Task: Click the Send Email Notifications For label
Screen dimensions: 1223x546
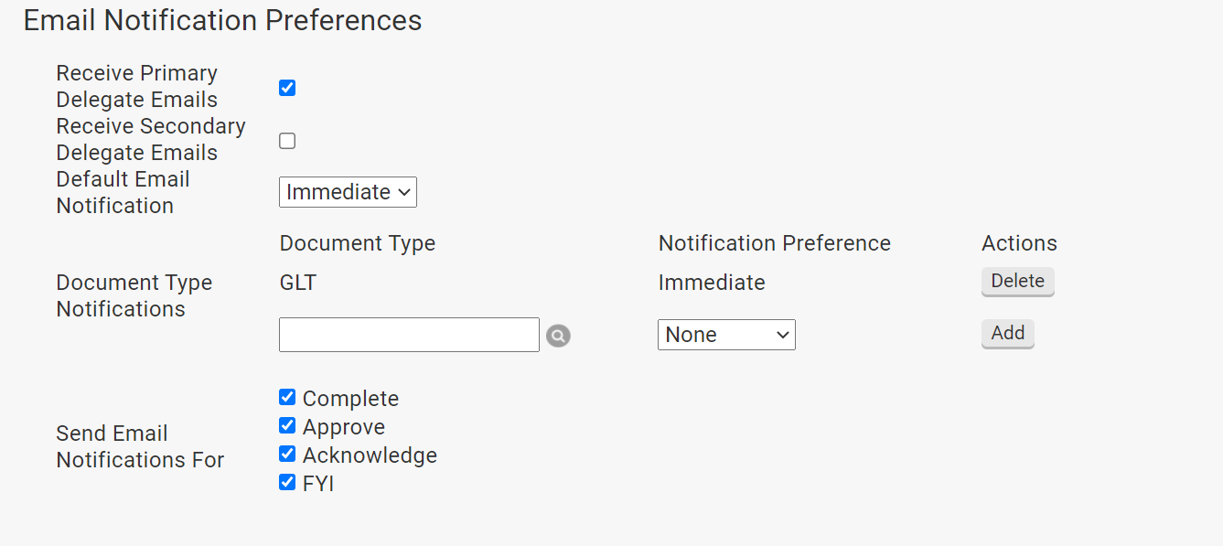Action: tap(140, 446)
